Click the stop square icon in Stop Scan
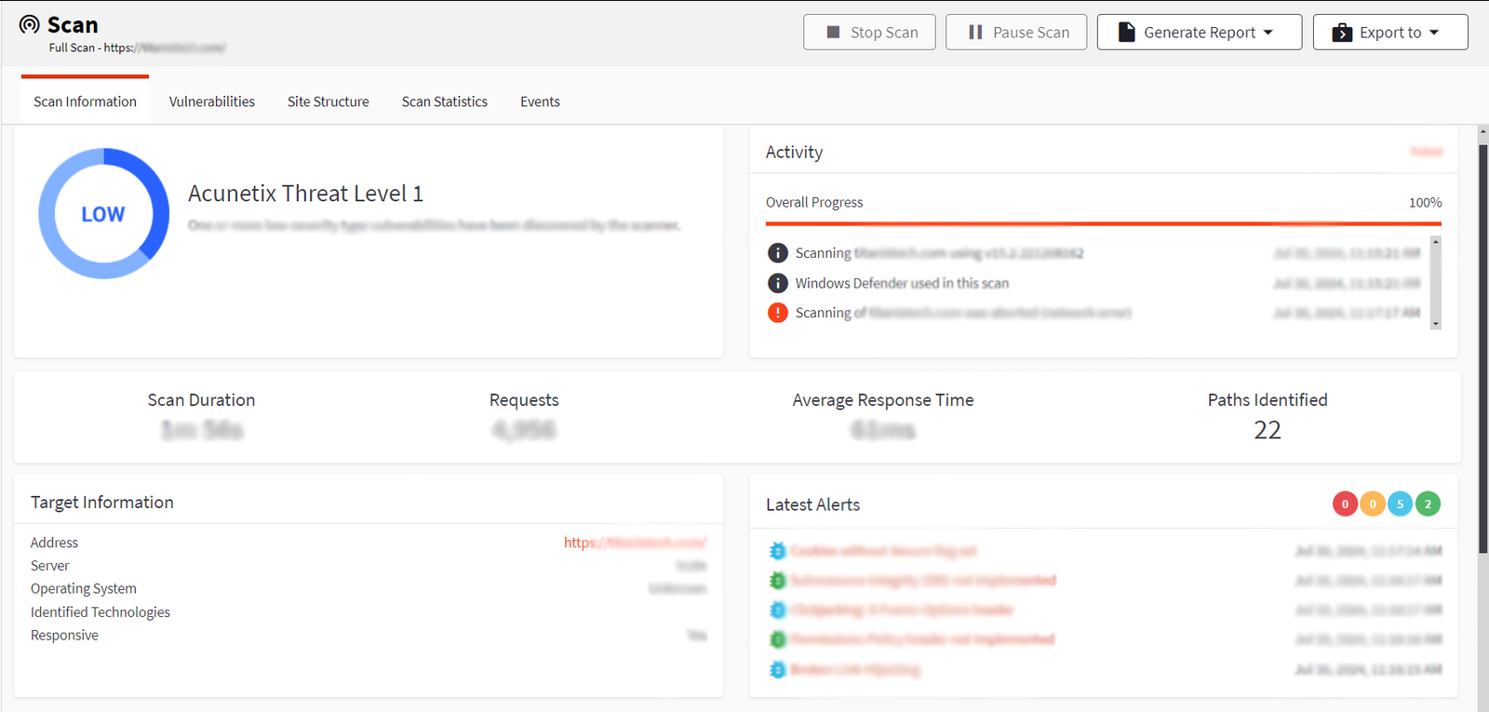1489x712 pixels. pyautogui.click(x=833, y=33)
